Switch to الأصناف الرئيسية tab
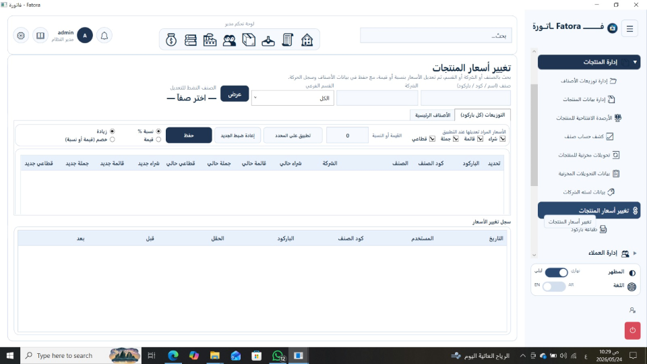The height and width of the screenshot is (364, 647). tap(433, 115)
